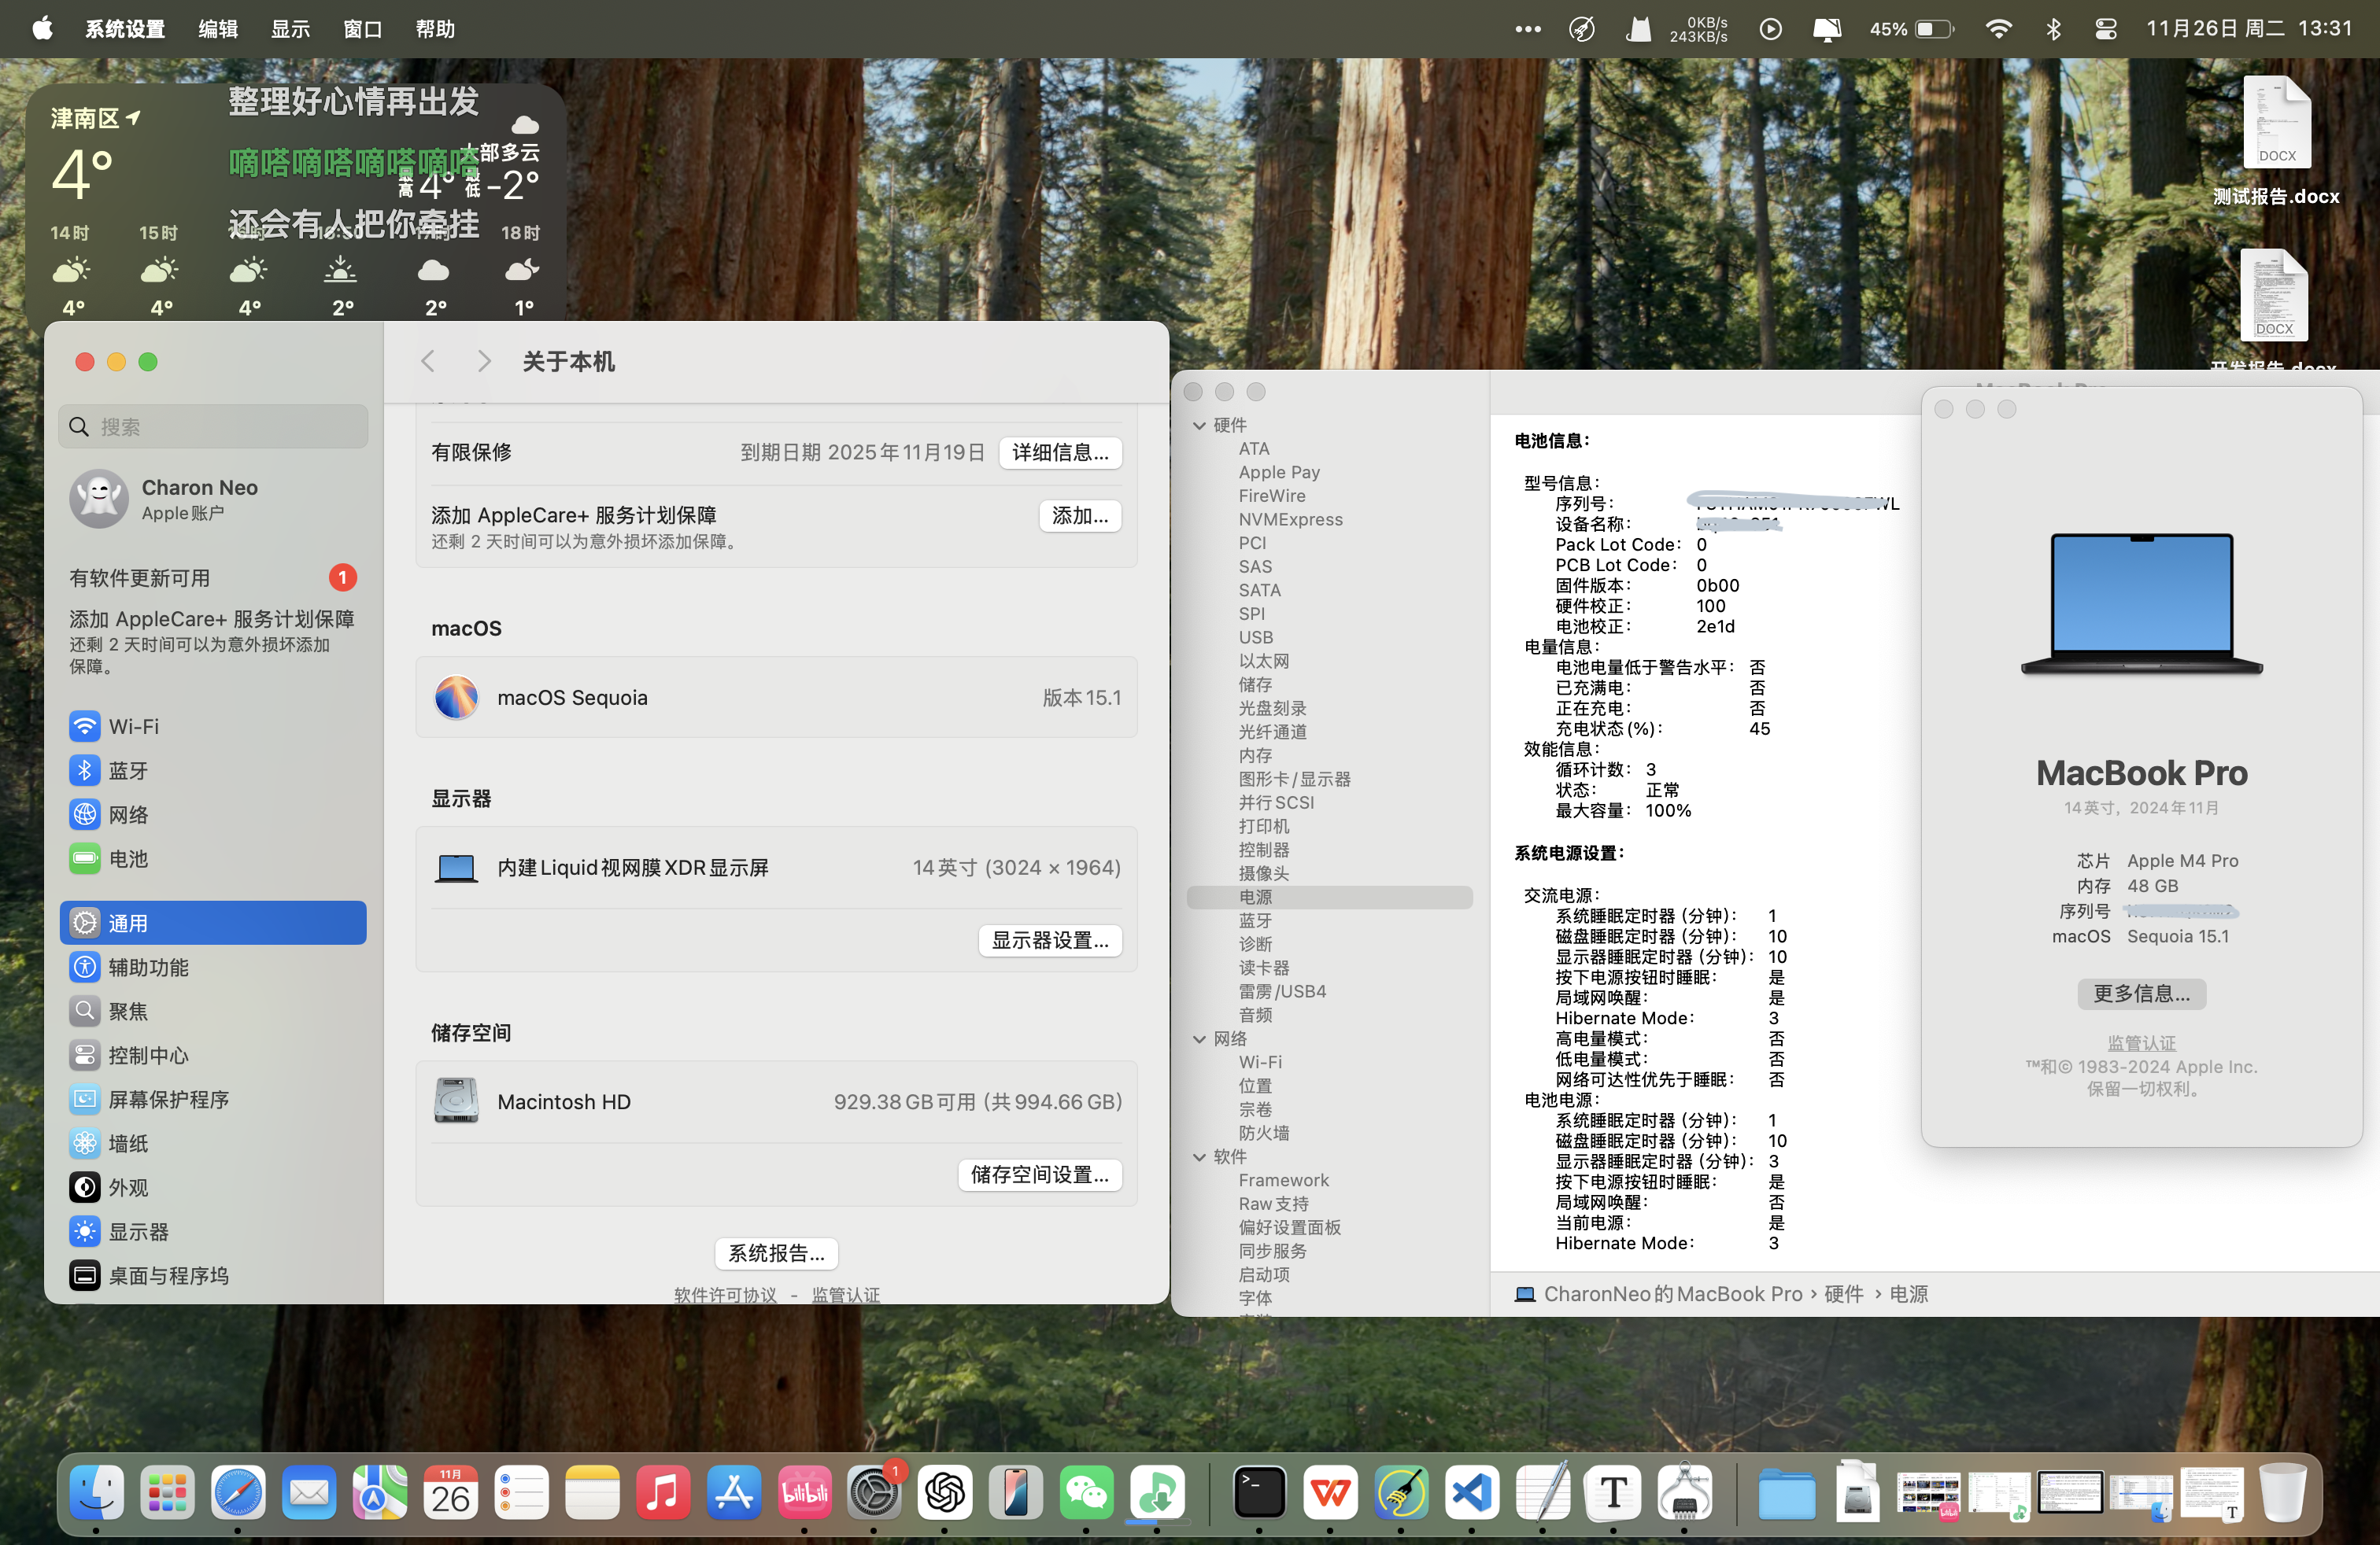
Task: Collapse the 硬件 hardware tree section
Action: (x=1199, y=426)
